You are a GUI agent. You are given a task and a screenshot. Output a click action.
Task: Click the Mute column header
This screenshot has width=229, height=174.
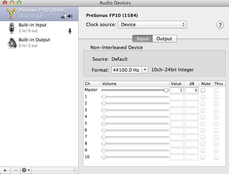pos(206,84)
